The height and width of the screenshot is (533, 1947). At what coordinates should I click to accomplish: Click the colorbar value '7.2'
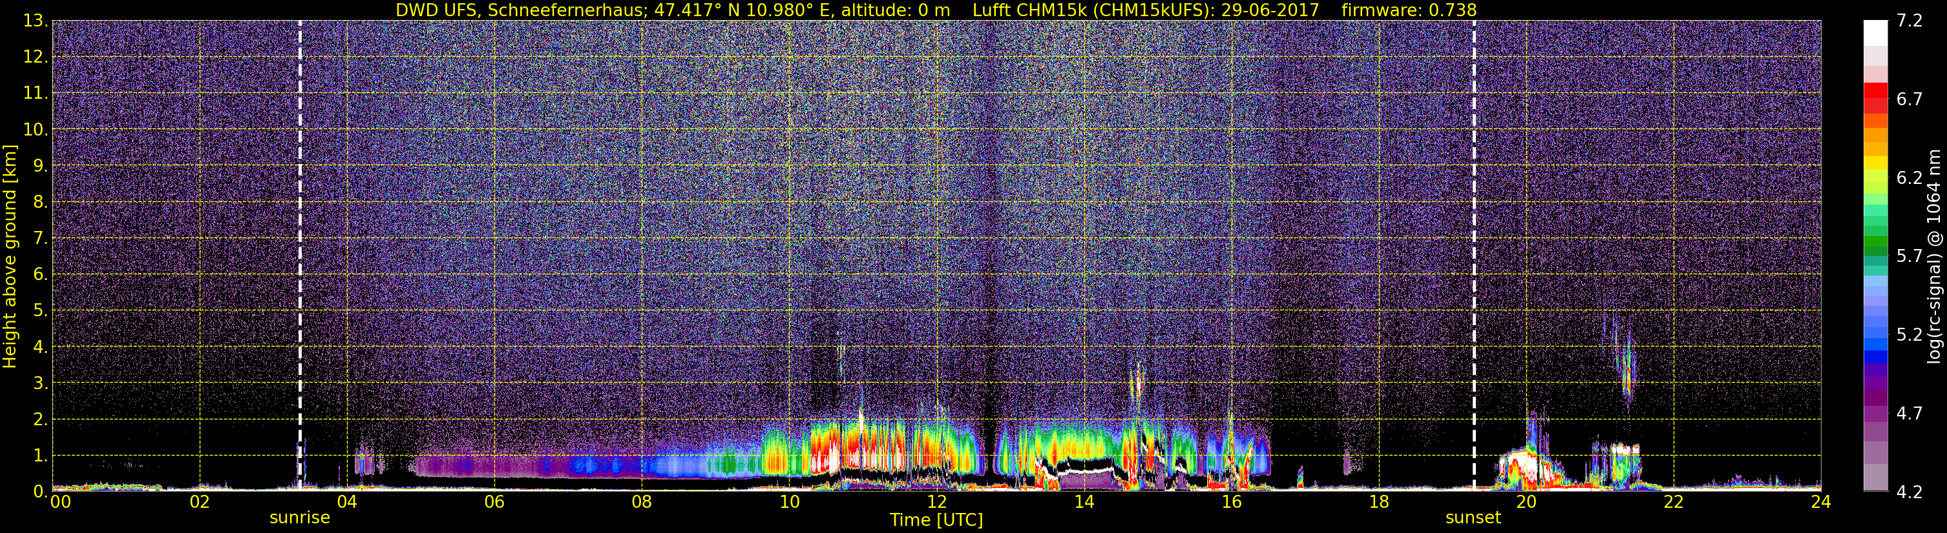click(x=1910, y=21)
